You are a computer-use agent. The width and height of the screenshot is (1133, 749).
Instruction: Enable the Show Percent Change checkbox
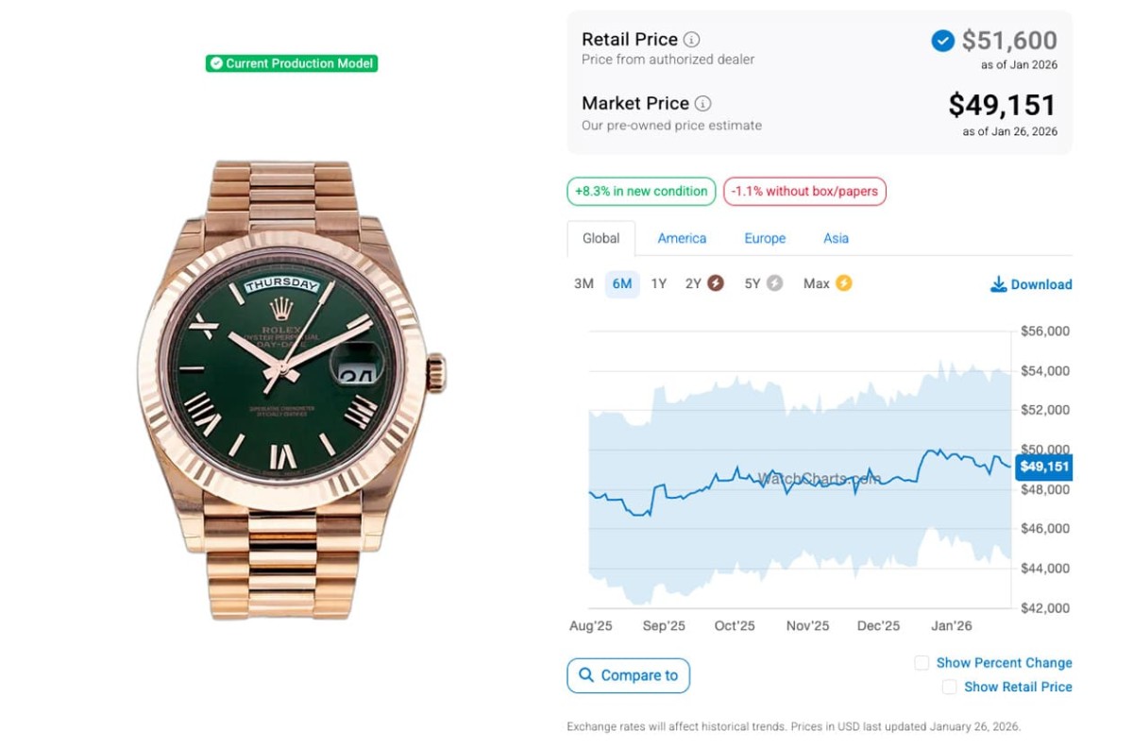tap(922, 663)
